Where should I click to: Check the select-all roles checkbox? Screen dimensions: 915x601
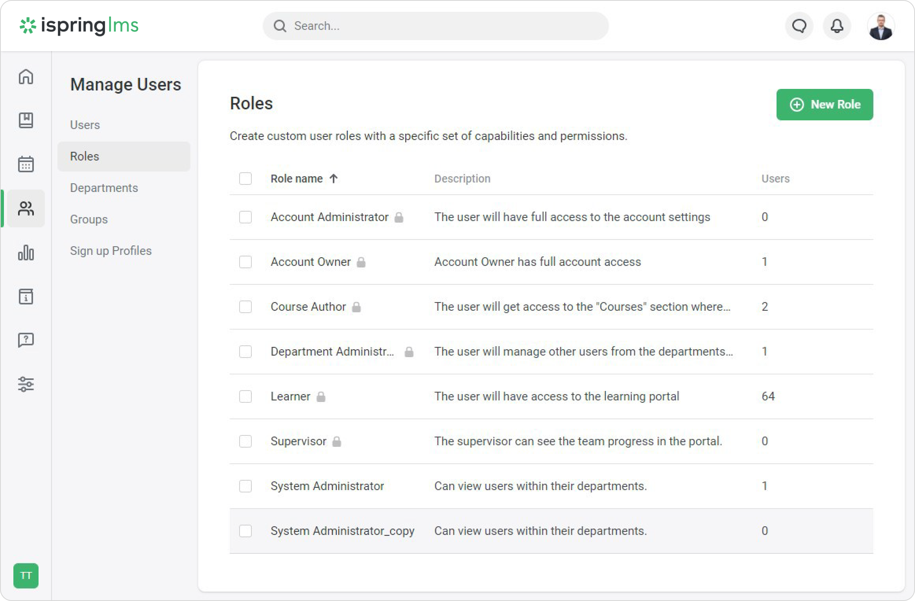pos(245,179)
